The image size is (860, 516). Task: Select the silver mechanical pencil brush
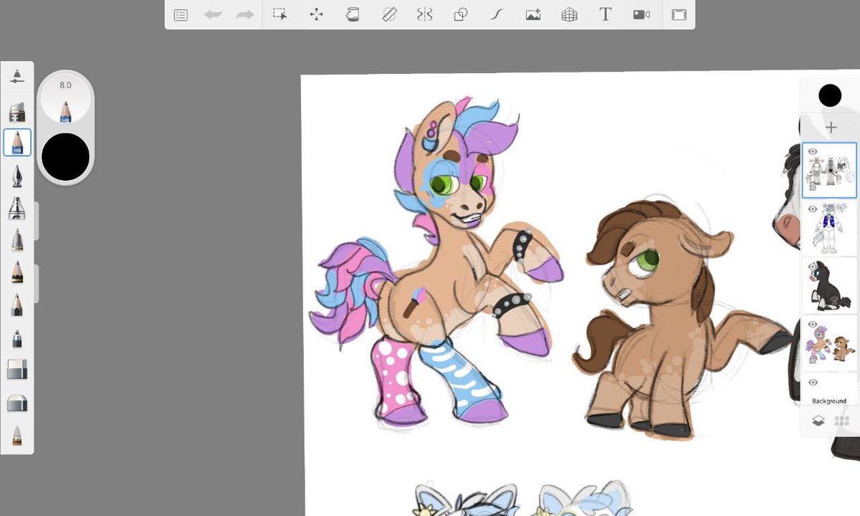(x=17, y=240)
